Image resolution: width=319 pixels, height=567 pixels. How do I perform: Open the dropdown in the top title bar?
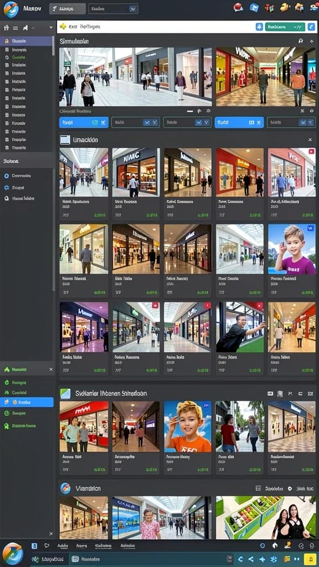(113, 9)
